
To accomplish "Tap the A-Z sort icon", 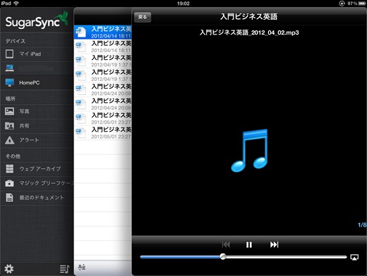I will tap(82, 267).
